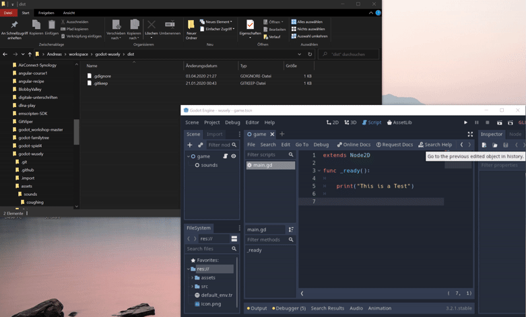Screen dimensions: 526x317
Task: Toggle the scripts panel with left chevron
Action: [x=302, y=293]
